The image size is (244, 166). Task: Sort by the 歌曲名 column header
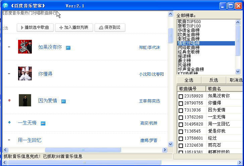coord(225,89)
